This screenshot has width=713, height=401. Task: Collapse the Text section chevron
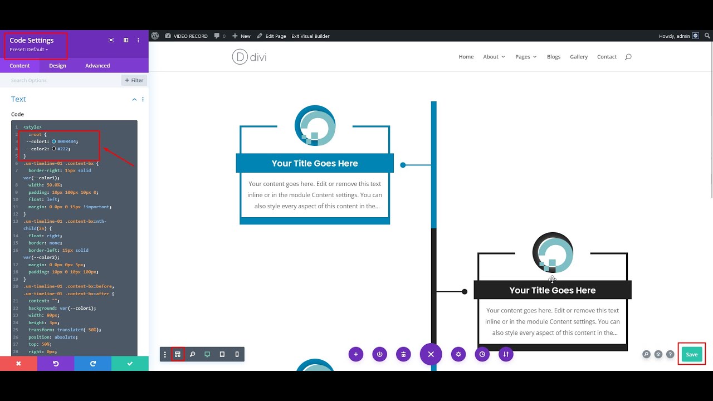134,99
